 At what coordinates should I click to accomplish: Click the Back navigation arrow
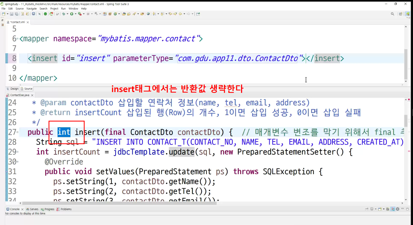click(181, 14)
